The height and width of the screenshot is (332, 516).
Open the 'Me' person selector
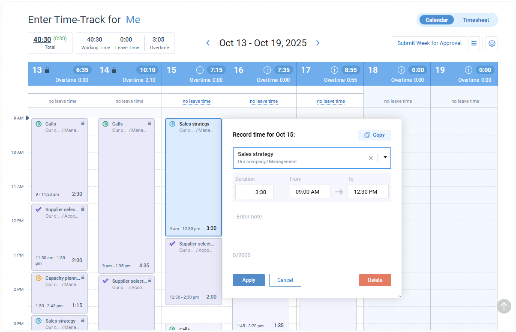tap(133, 20)
